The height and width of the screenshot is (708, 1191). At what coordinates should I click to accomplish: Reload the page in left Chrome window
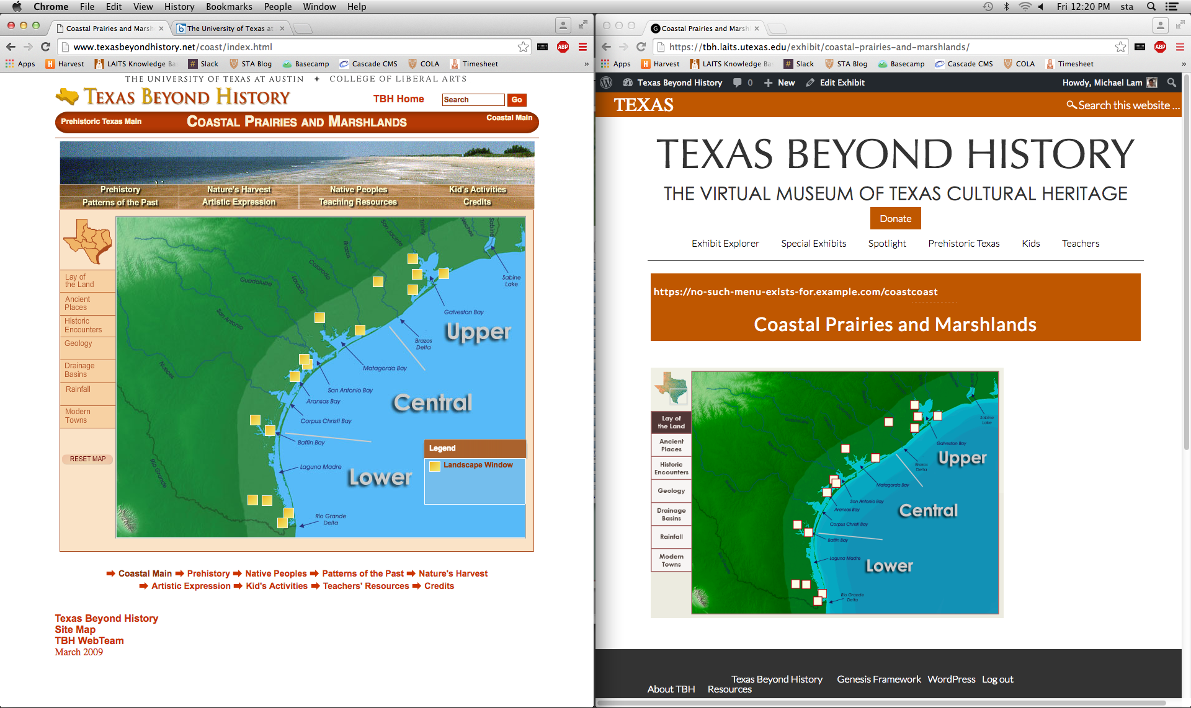[x=45, y=46]
